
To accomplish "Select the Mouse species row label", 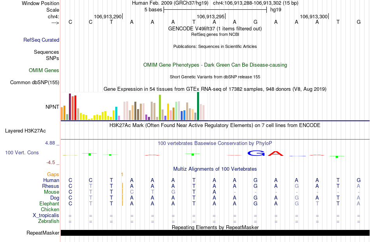I will pos(51,192).
